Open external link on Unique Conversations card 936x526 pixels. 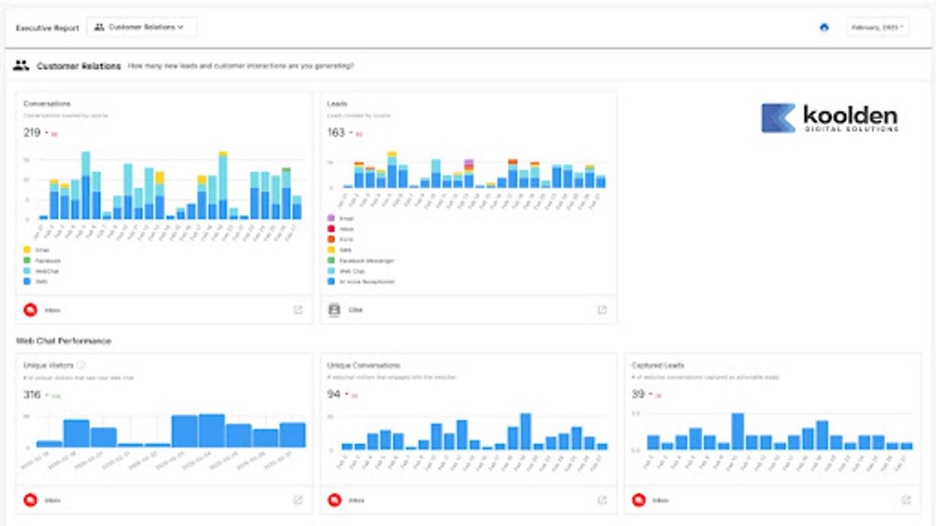coord(602,500)
